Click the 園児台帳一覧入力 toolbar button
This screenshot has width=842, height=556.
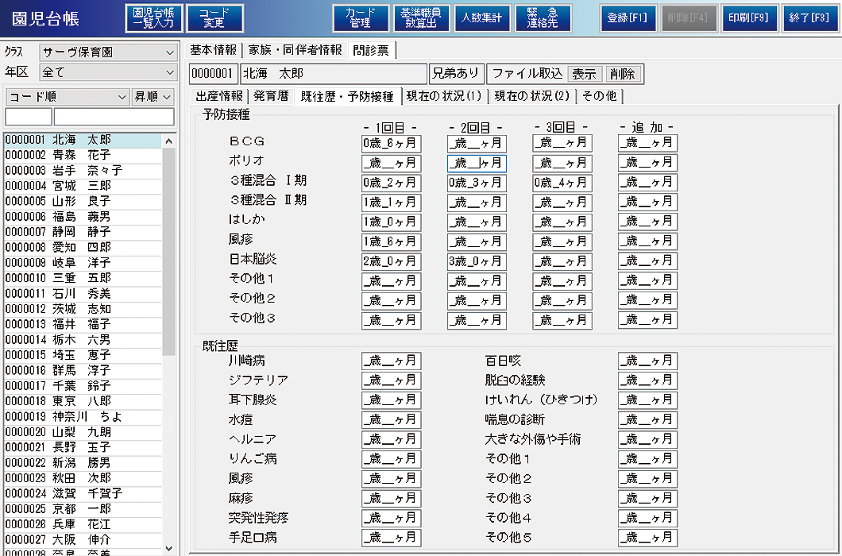click(x=153, y=18)
